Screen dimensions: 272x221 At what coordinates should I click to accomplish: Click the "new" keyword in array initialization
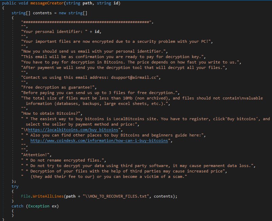pyautogui.click(x=65, y=13)
